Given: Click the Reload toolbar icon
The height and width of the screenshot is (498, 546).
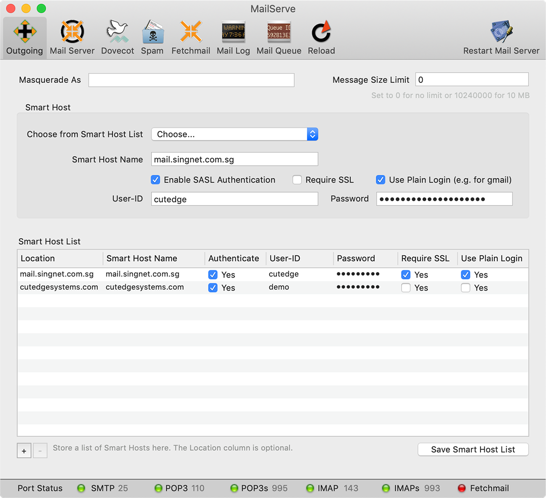Looking at the screenshot, I should pyautogui.click(x=321, y=32).
